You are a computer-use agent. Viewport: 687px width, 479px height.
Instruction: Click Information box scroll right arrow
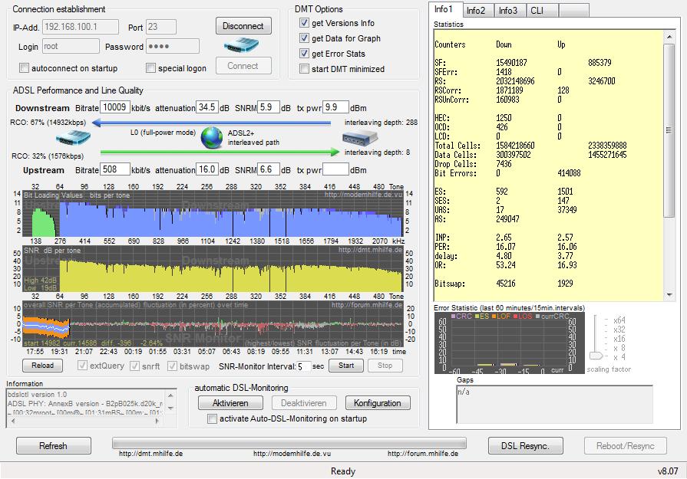coord(157,421)
